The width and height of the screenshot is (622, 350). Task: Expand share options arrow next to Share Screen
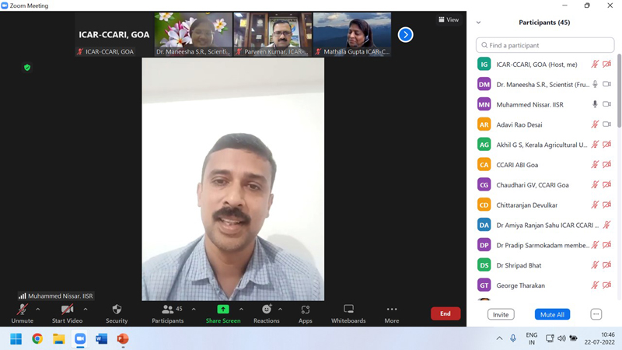[x=241, y=309]
